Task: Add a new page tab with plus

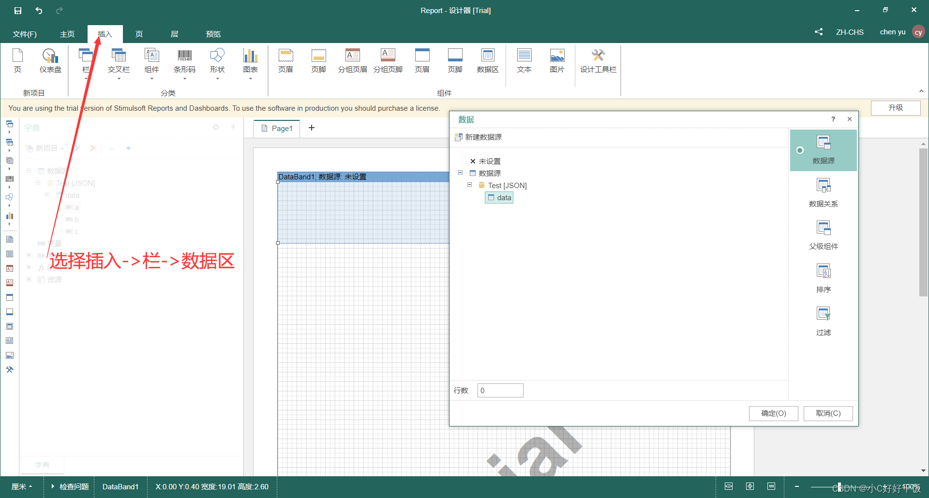Action: tap(312, 128)
